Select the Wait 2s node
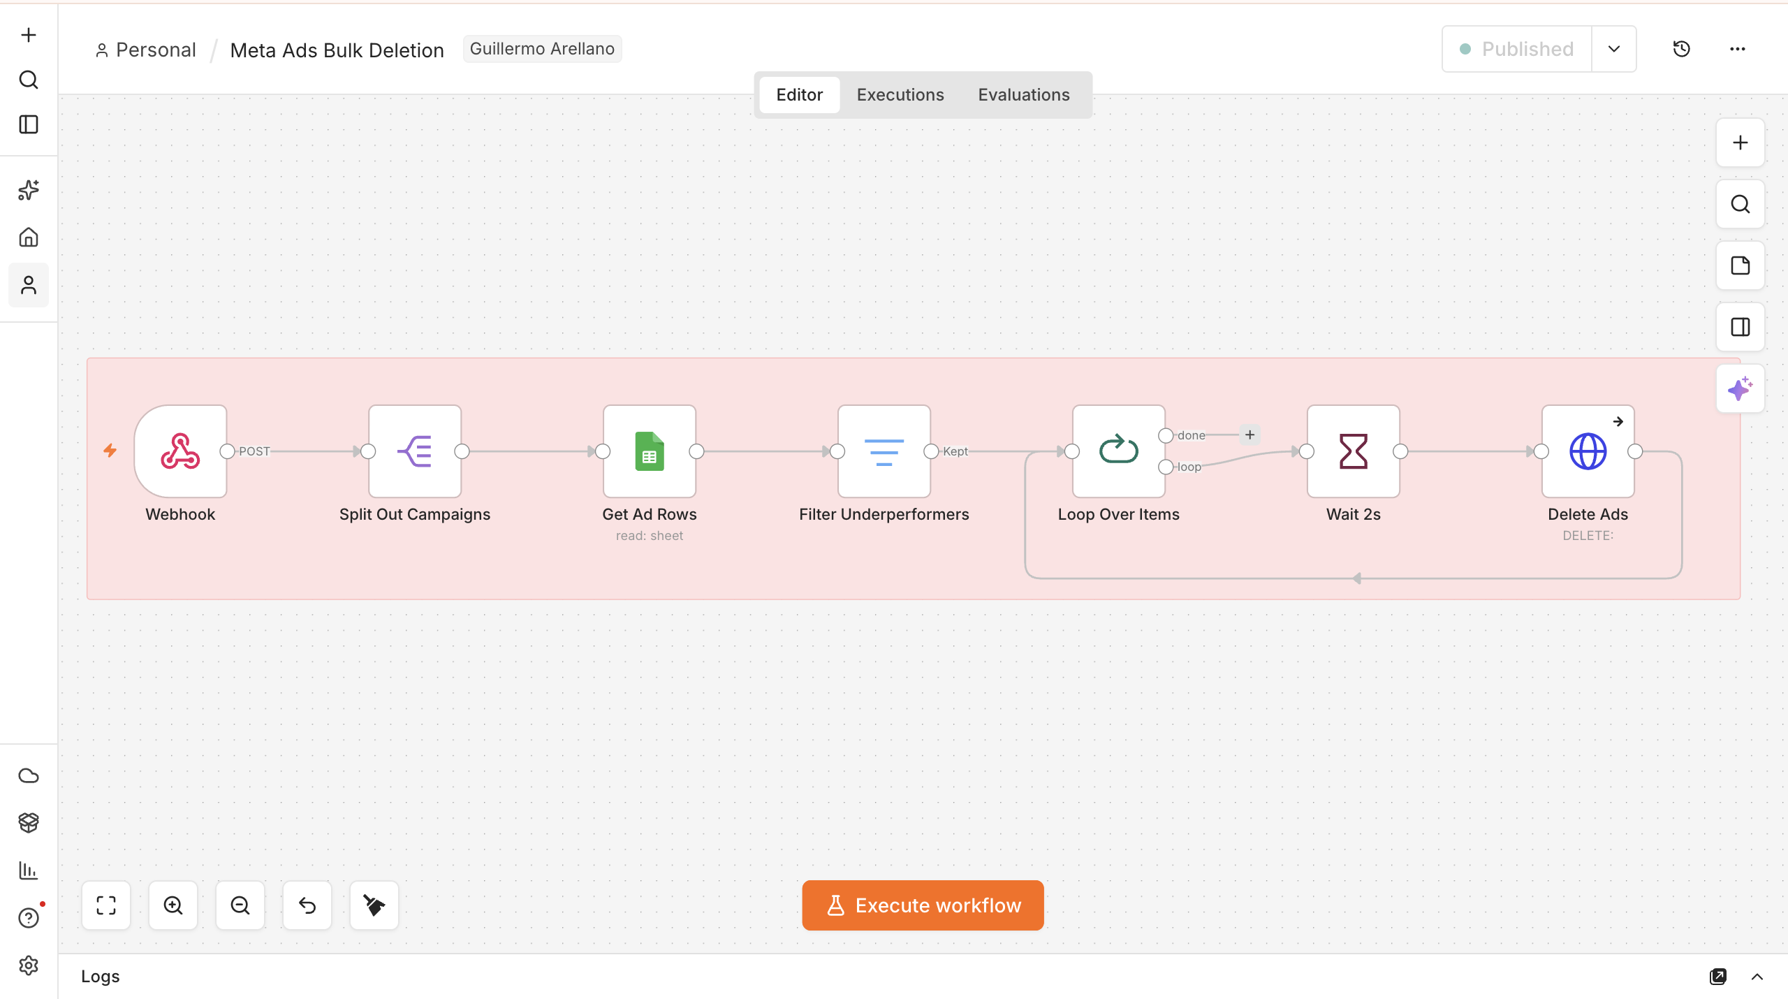Screen dimensions: 1788x999 [x=1354, y=451]
